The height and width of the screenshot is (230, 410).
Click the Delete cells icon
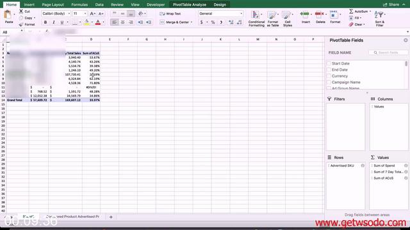pos(319,14)
